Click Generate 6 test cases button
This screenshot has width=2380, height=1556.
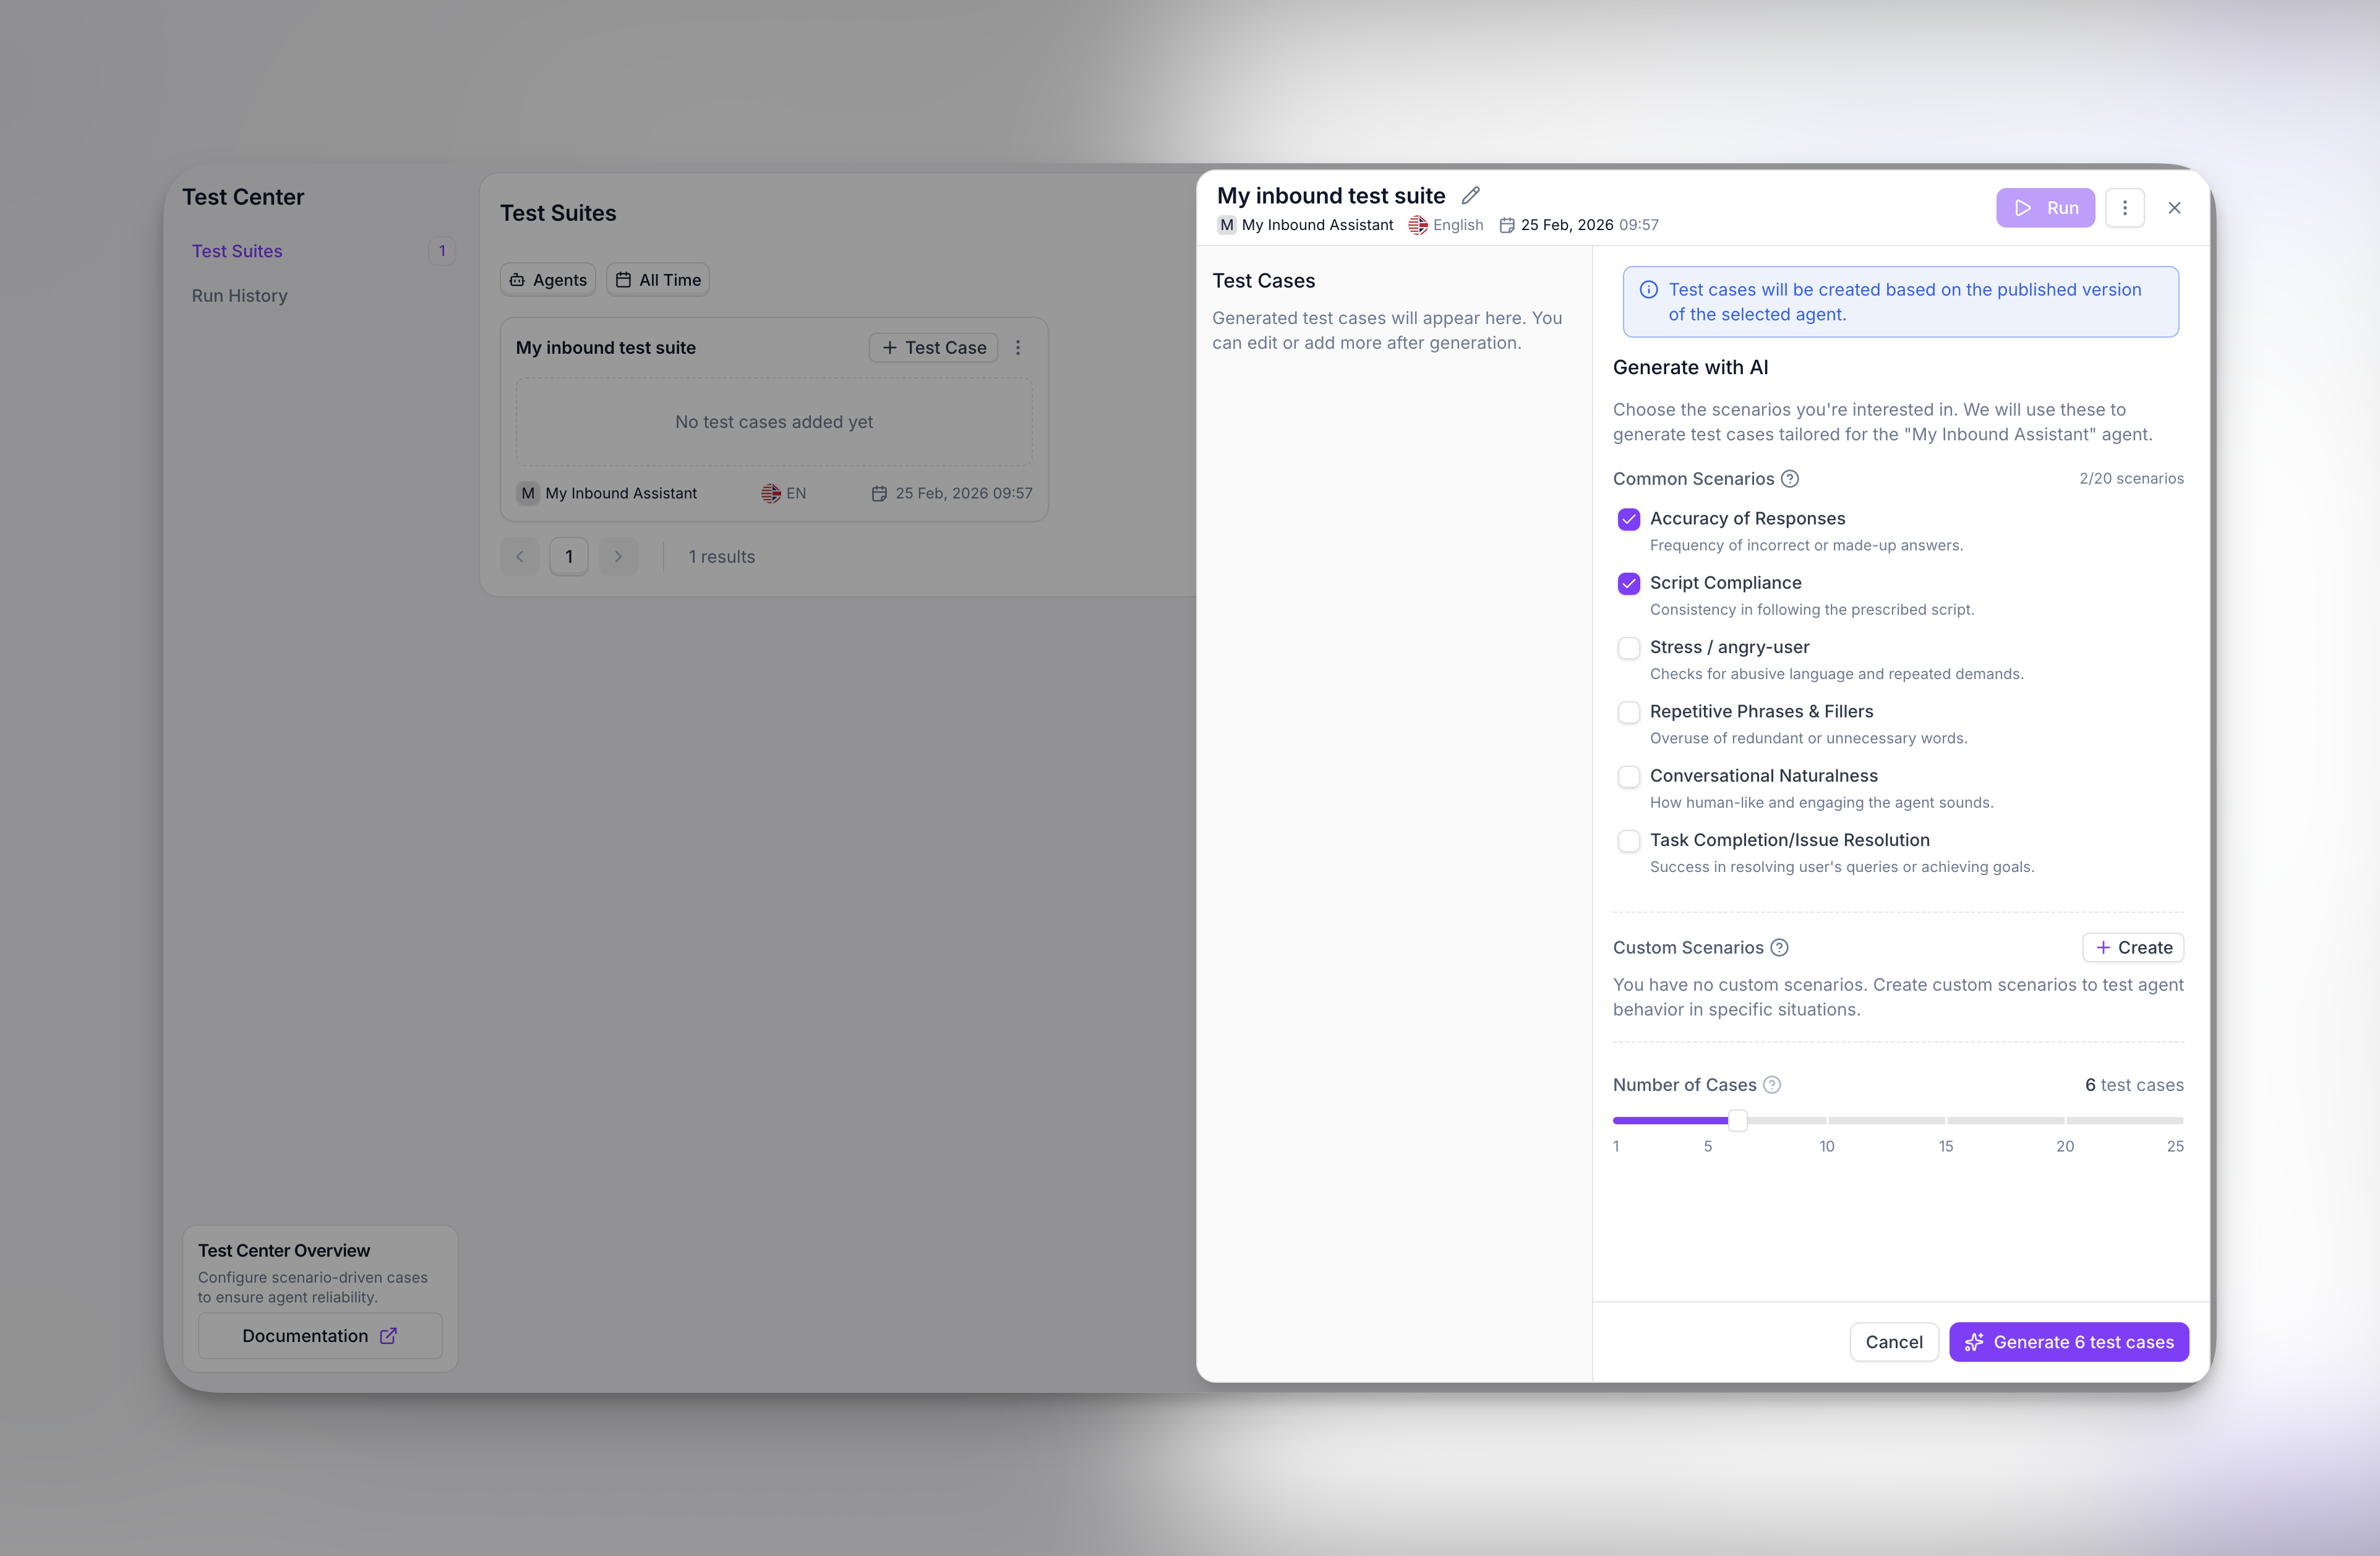point(2068,1342)
